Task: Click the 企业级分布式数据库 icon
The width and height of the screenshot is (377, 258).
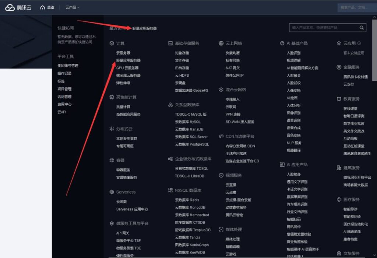Action: 170,159
